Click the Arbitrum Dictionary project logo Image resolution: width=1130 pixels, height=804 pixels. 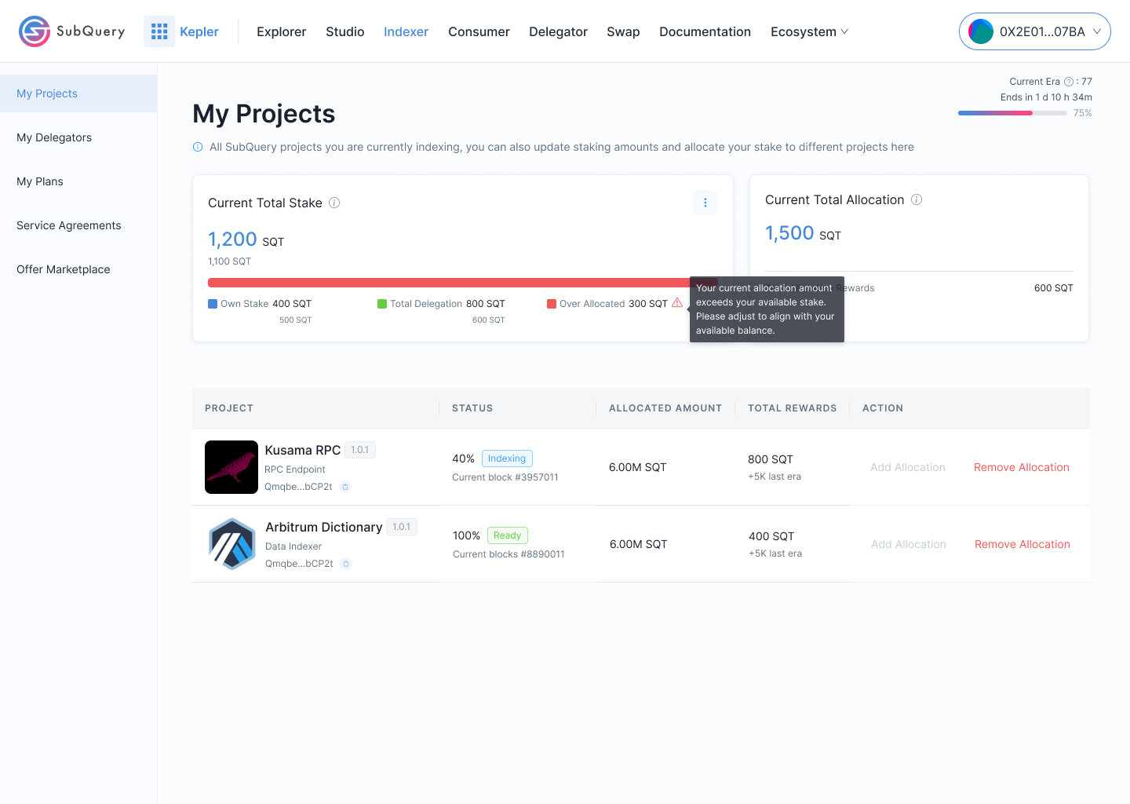tap(232, 544)
